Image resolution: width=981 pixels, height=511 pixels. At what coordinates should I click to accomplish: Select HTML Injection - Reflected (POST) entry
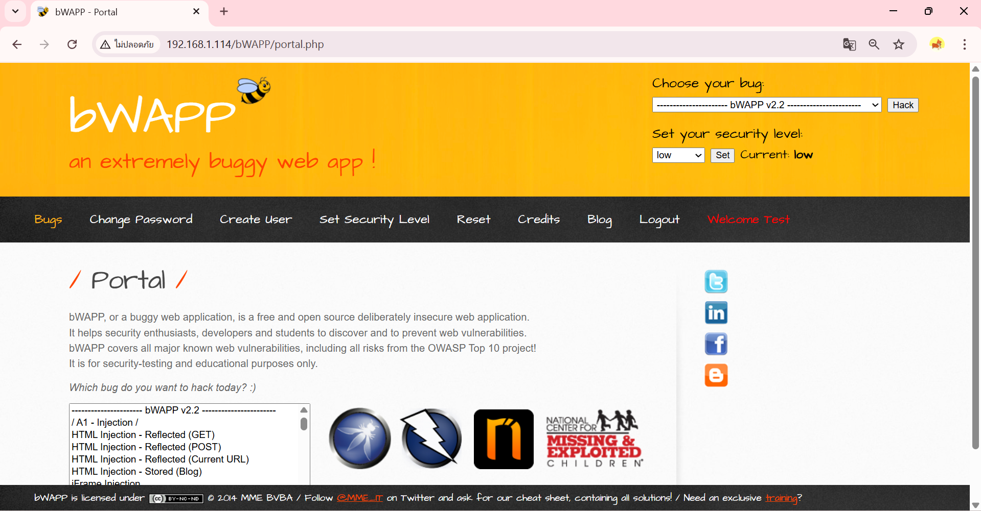click(x=146, y=447)
